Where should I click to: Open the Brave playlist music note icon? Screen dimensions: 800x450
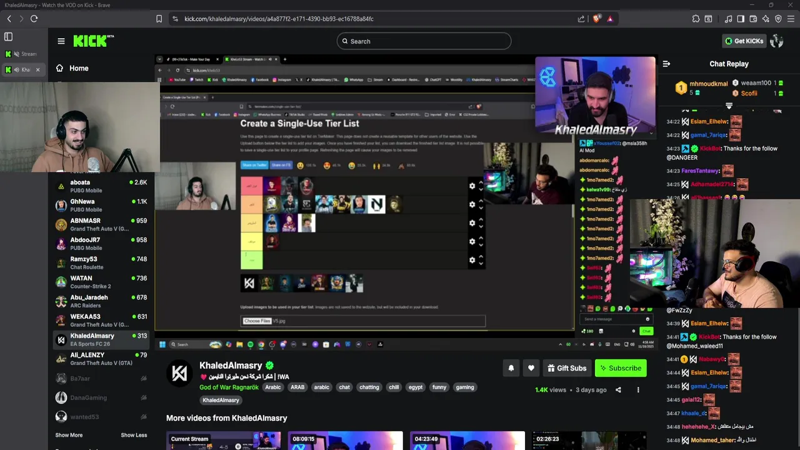click(728, 19)
